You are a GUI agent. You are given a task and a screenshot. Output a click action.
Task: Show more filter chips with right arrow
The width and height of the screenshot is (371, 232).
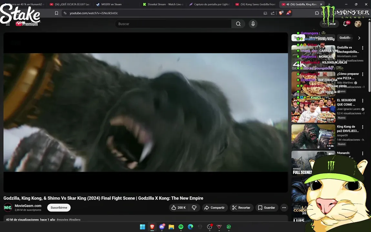(359, 38)
